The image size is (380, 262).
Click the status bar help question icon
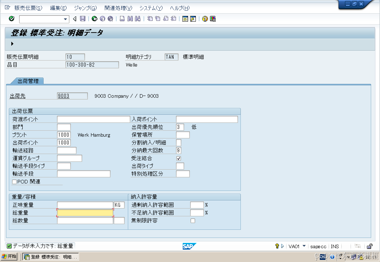coord(277,246)
